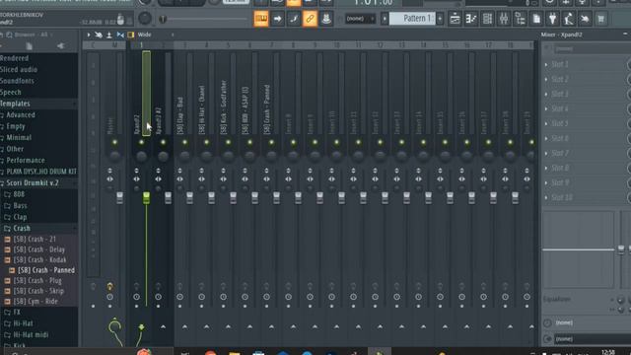This screenshot has height=355, width=631.
Task: Toggle typing keyboard to piano icon
Action: point(261,19)
